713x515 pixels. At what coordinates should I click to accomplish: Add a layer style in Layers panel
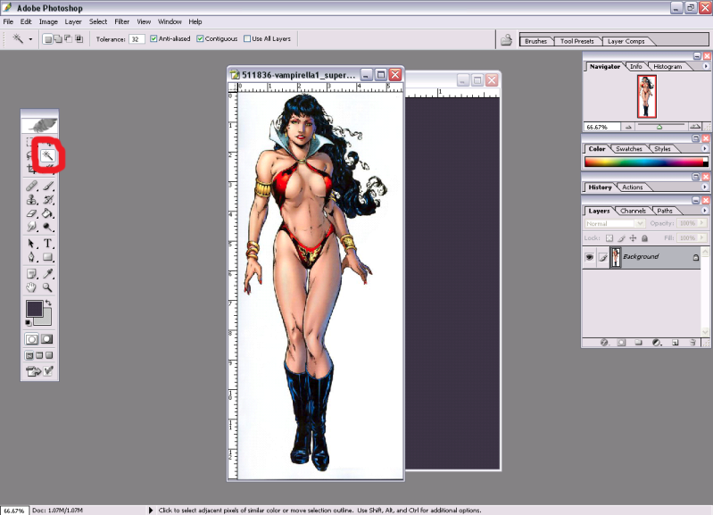pyautogui.click(x=604, y=343)
